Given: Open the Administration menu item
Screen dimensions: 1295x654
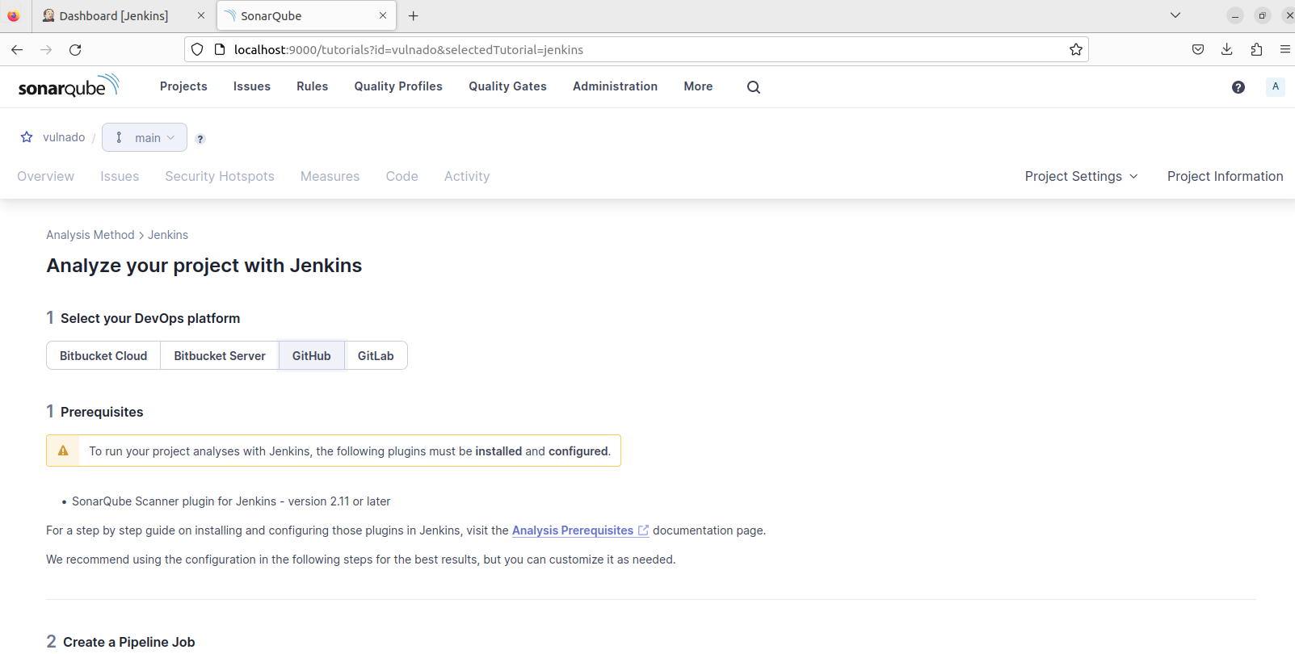Looking at the screenshot, I should point(615,86).
